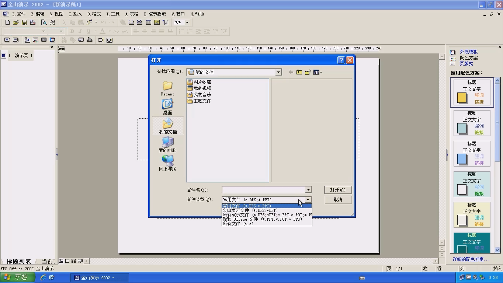Viewport: 503px width, 283px height.
Task: Open the 文件 menu
Action: 19,14
